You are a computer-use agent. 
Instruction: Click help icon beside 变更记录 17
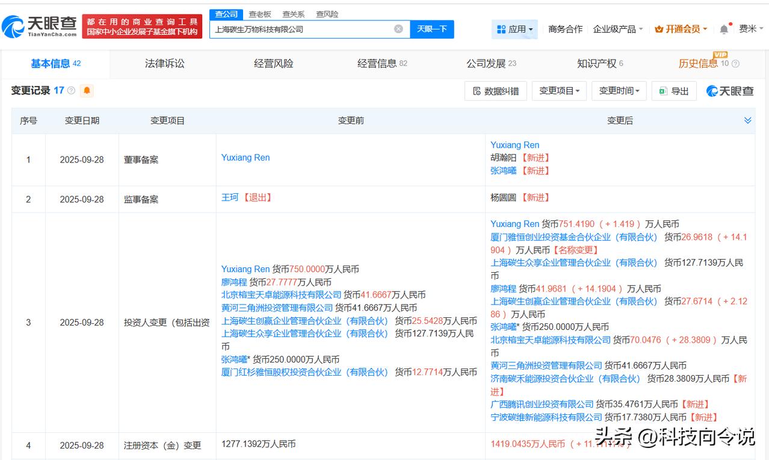coord(72,90)
